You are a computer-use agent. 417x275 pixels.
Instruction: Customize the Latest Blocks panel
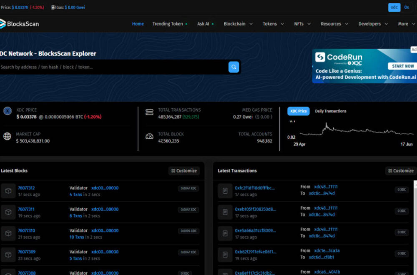tap(184, 171)
